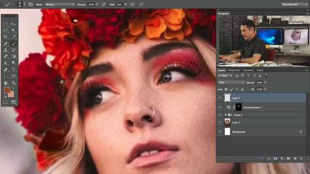Image resolution: width=310 pixels, height=174 pixels.
Task: Toggle pressure for brush size
Action: [x=141, y=4]
